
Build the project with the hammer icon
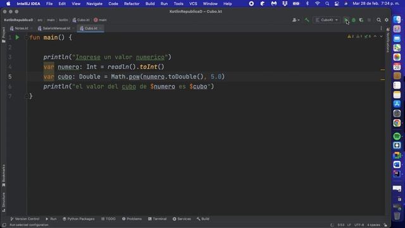[x=307, y=20]
